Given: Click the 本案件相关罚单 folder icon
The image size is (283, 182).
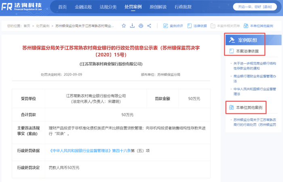Looking at the screenshot, I should (x=213, y=26).
